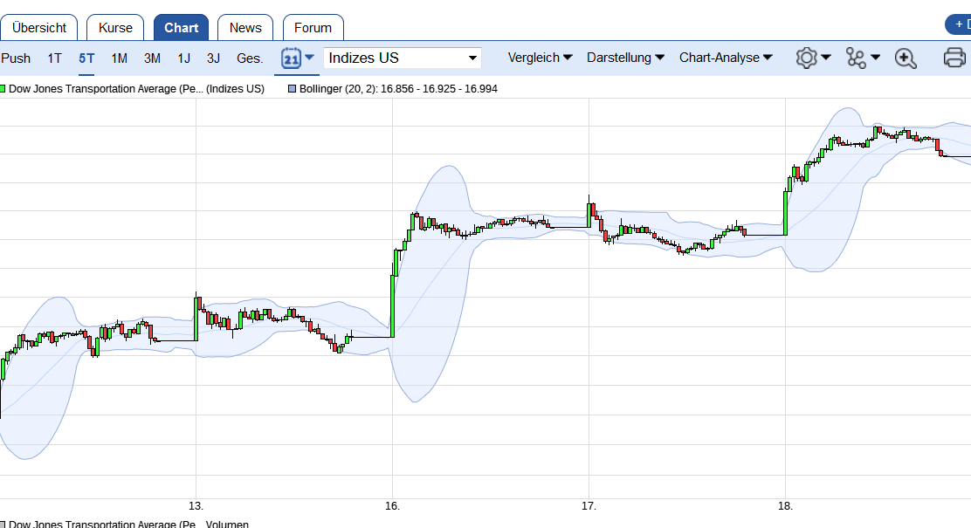The image size is (971, 528).
Task: Select the Übersicht tab icon area
Action: click(39, 26)
